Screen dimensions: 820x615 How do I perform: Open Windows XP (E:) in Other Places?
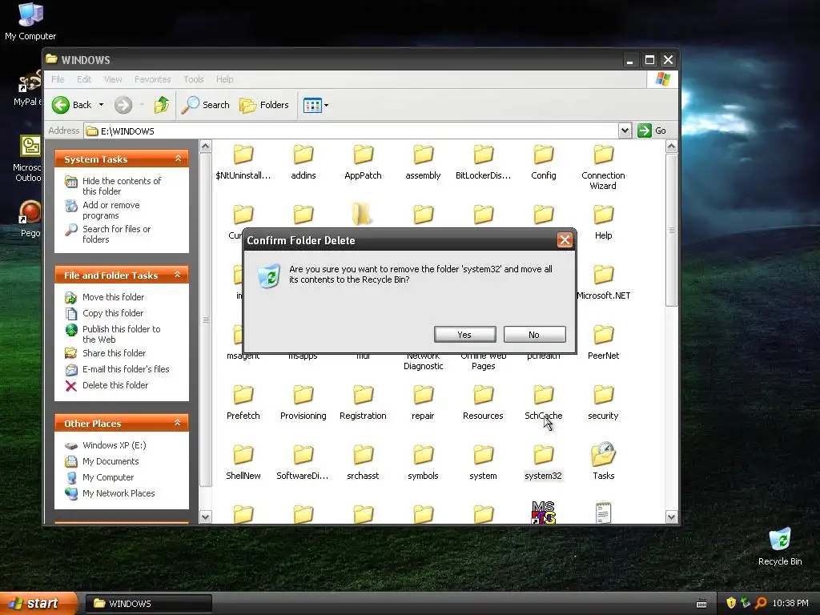point(114,445)
